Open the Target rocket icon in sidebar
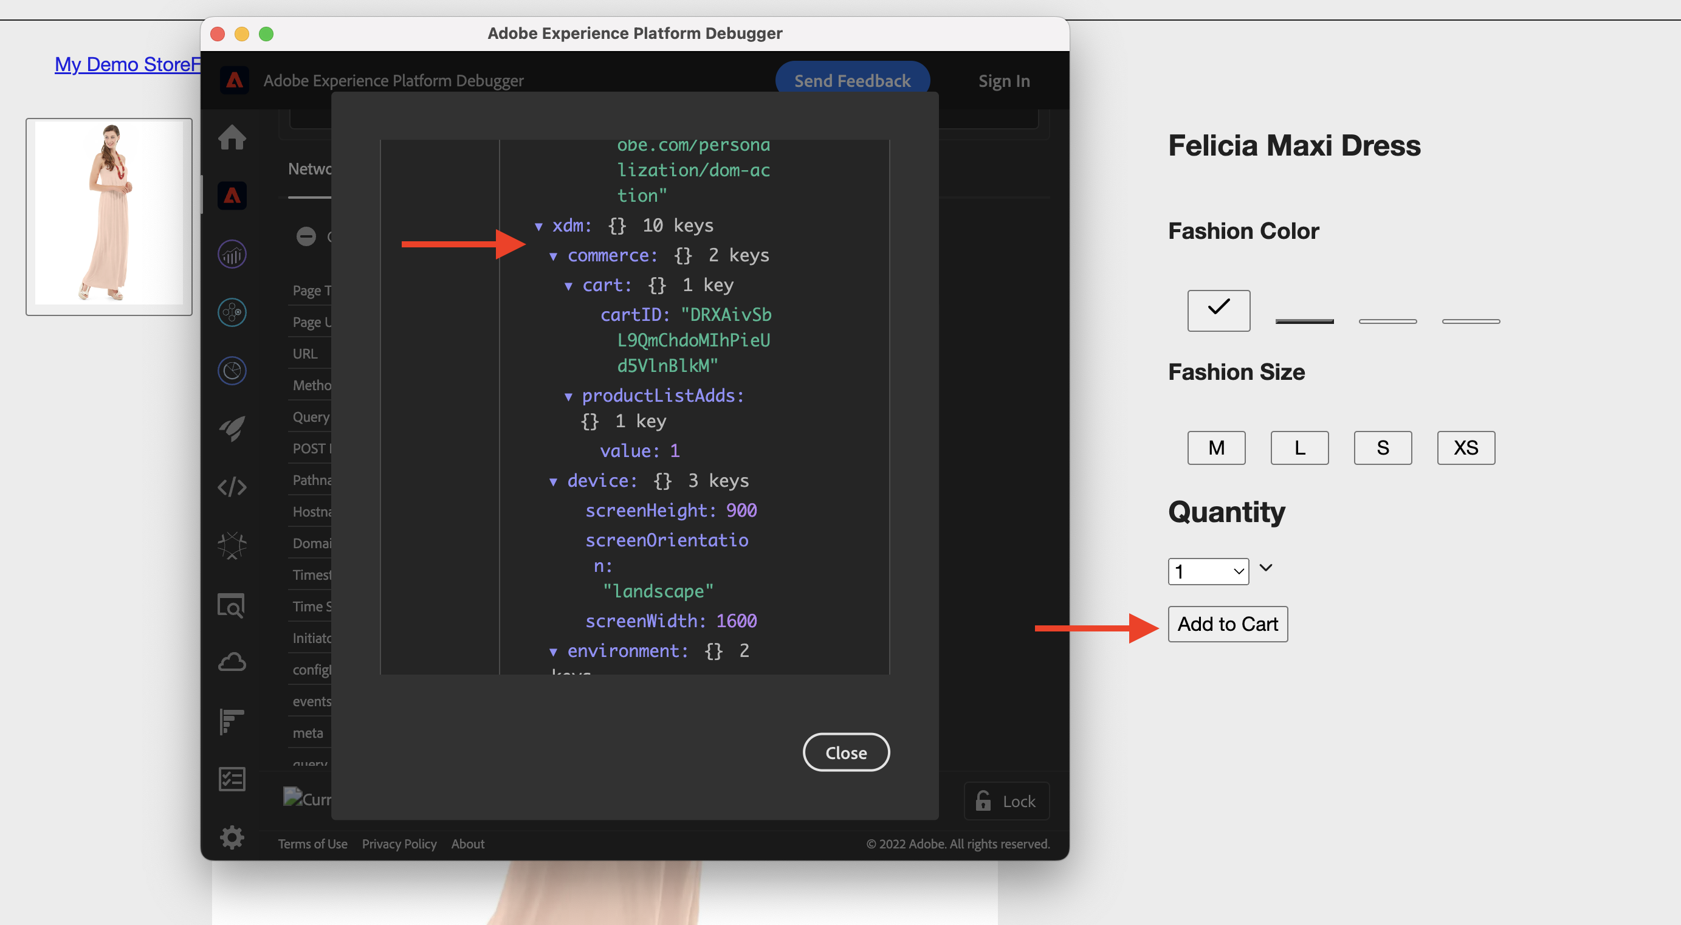1681x925 pixels. pyautogui.click(x=232, y=429)
